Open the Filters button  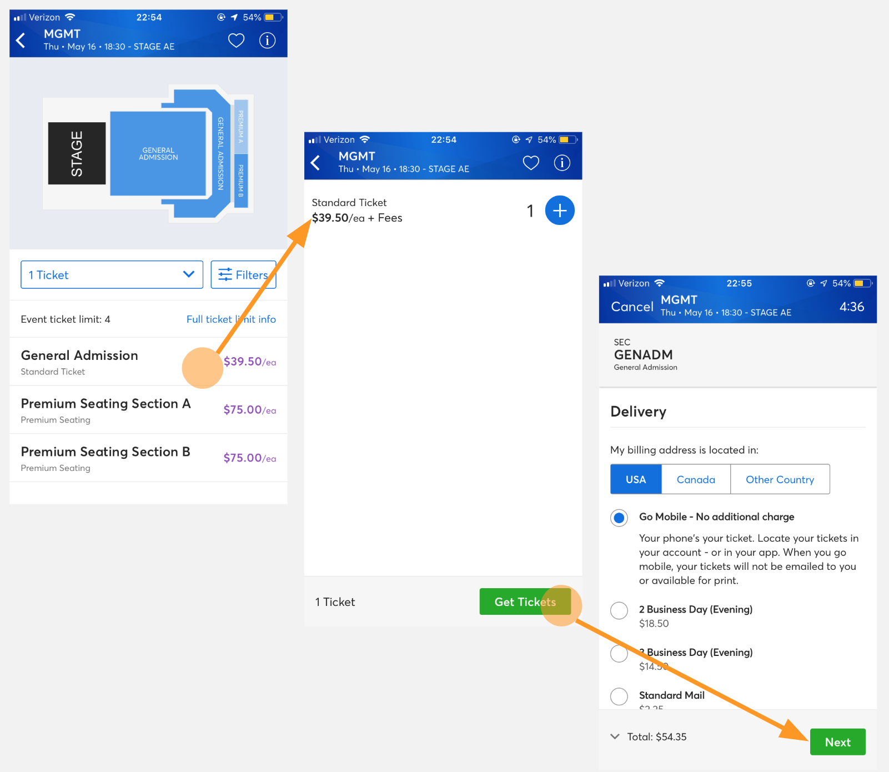point(244,275)
